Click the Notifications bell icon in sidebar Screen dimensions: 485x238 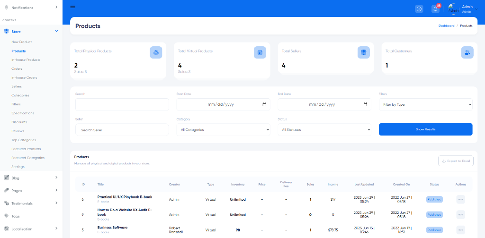(x=6, y=7)
